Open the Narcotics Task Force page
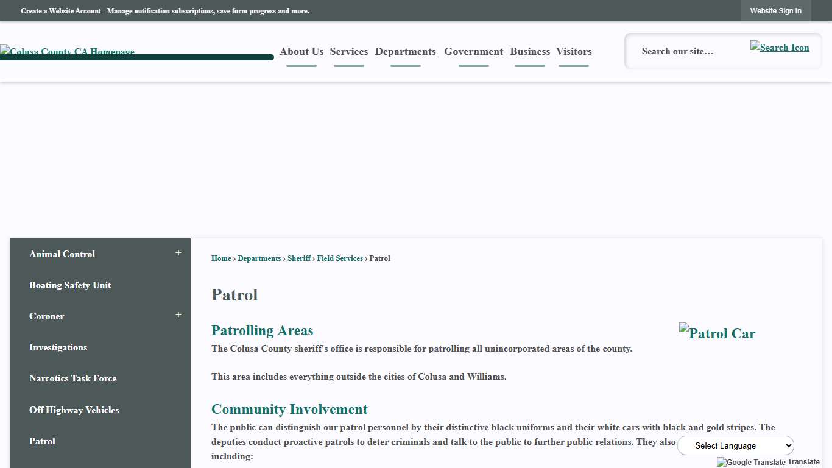Image resolution: width=832 pixels, height=468 pixels. click(72, 378)
